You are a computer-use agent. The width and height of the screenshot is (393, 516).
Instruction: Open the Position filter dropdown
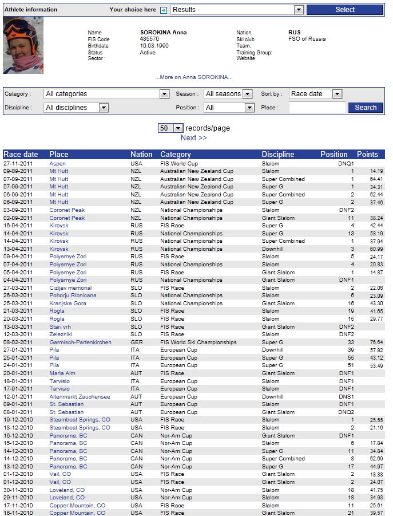229,108
